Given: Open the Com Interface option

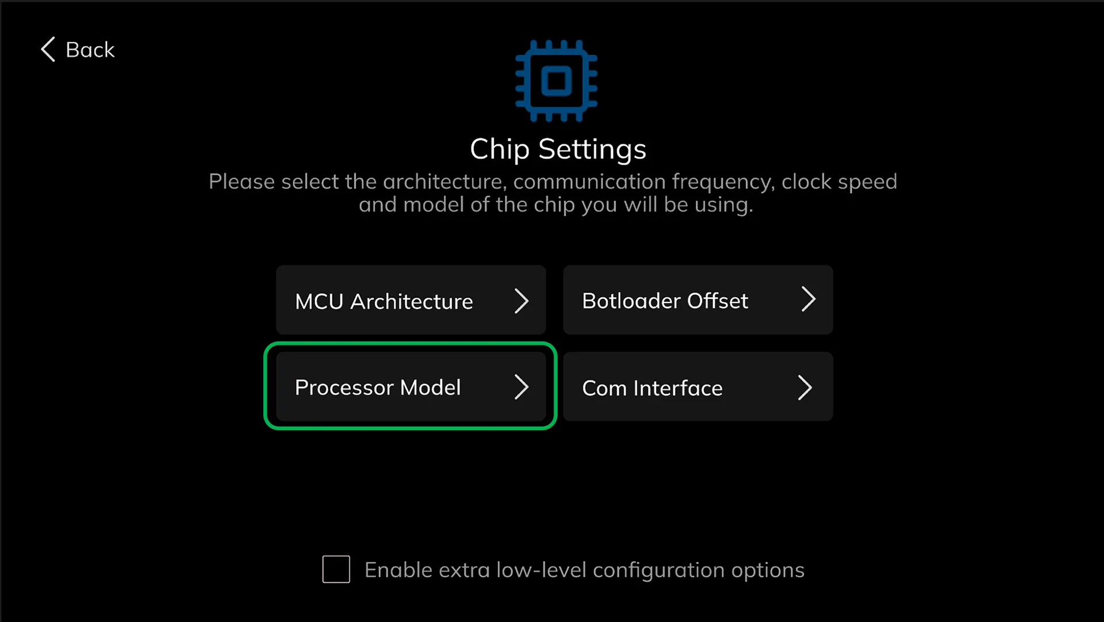Looking at the screenshot, I should point(698,386).
